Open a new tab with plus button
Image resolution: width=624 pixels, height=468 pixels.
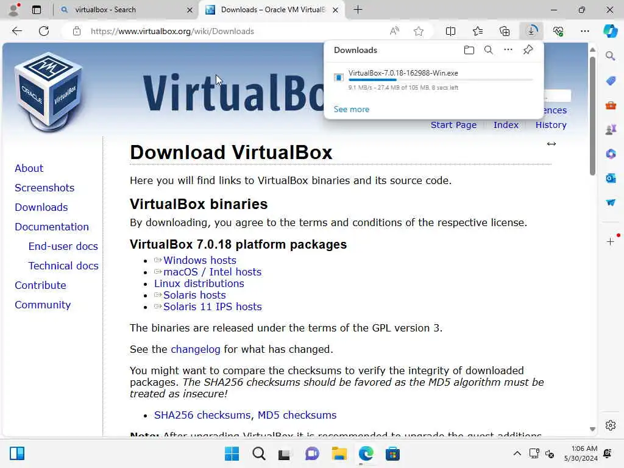[x=358, y=10]
